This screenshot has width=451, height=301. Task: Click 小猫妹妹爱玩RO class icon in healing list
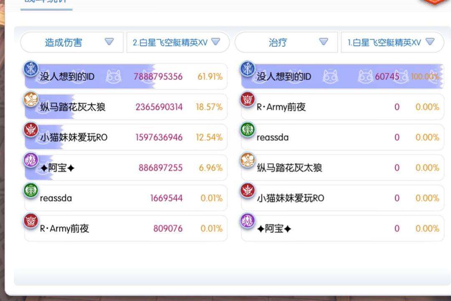(247, 190)
